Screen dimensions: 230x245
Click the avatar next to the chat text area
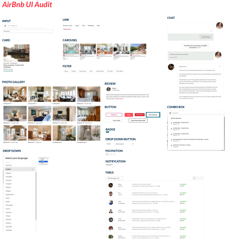point(219,26)
